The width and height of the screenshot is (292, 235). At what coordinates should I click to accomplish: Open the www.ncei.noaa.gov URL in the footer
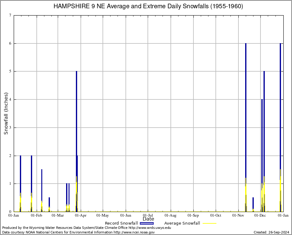pyautogui.click(x=134, y=232)
